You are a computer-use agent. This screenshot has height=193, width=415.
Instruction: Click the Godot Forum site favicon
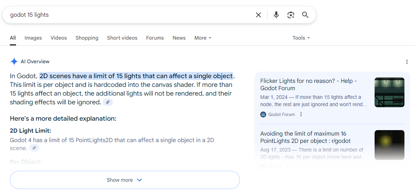tap(263, 114)
